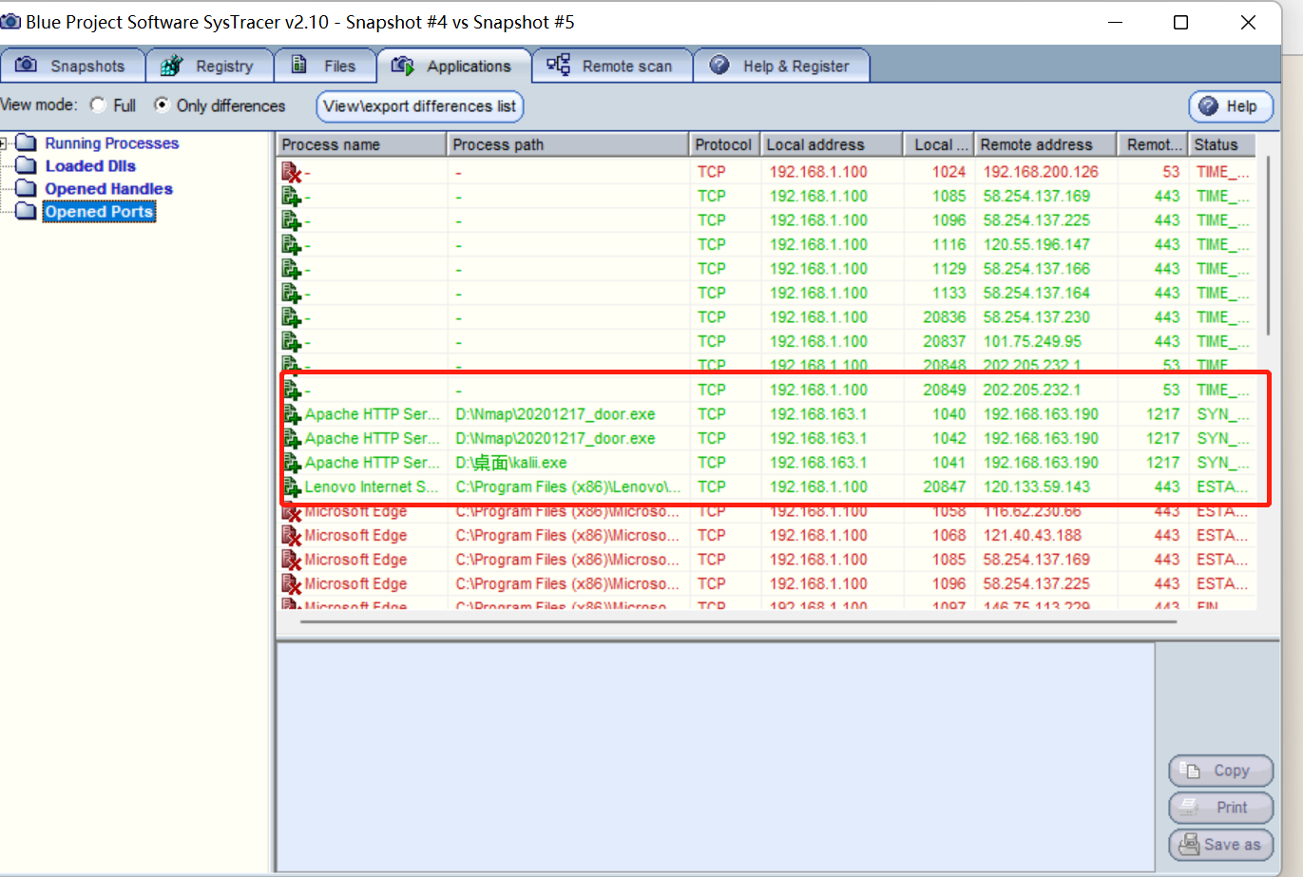Click the Apache HTTP Server icon for port 1040
The image size is (1303, 877).
291,414
